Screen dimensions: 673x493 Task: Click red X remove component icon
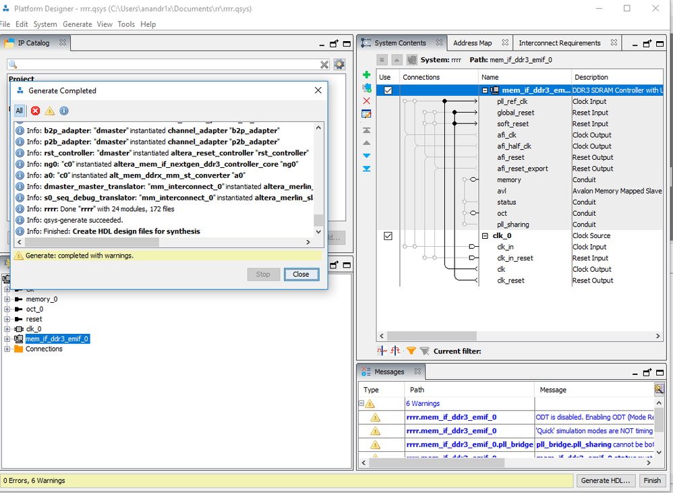(366, 101)
